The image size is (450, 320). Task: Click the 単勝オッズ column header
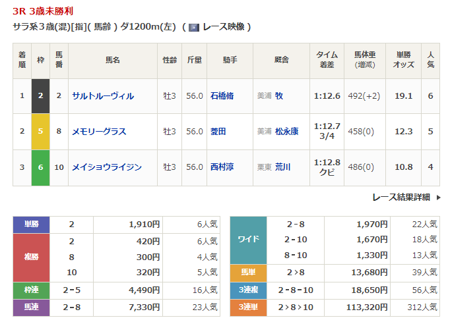tap(404, 61)
